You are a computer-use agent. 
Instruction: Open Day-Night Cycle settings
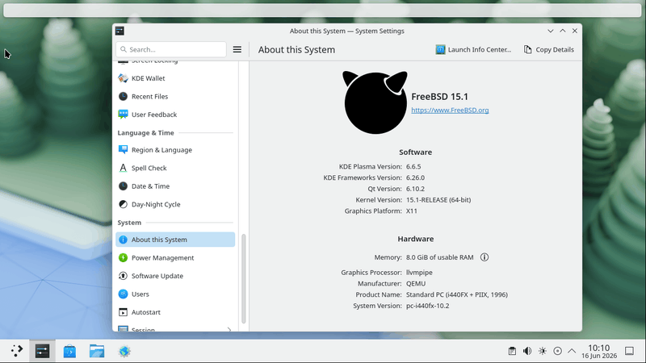[x=175, y=204]
